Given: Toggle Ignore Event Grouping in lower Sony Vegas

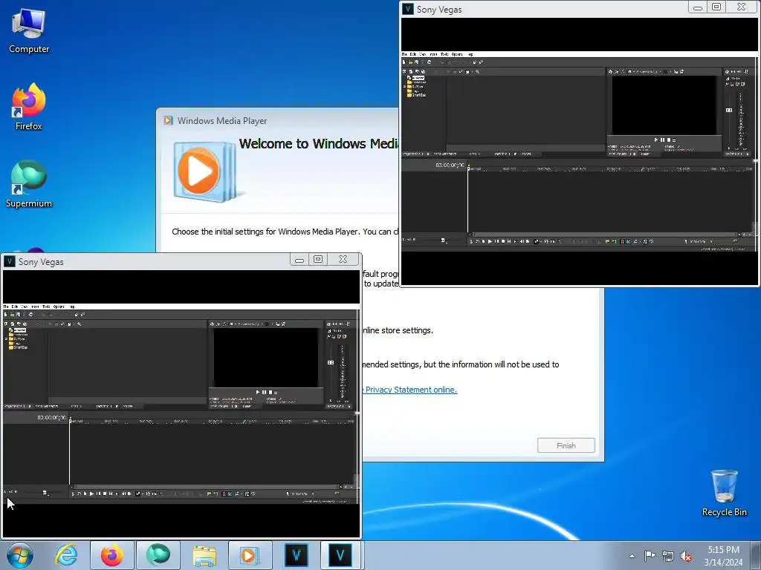Looking at the screenshot, I should [253, 494].
